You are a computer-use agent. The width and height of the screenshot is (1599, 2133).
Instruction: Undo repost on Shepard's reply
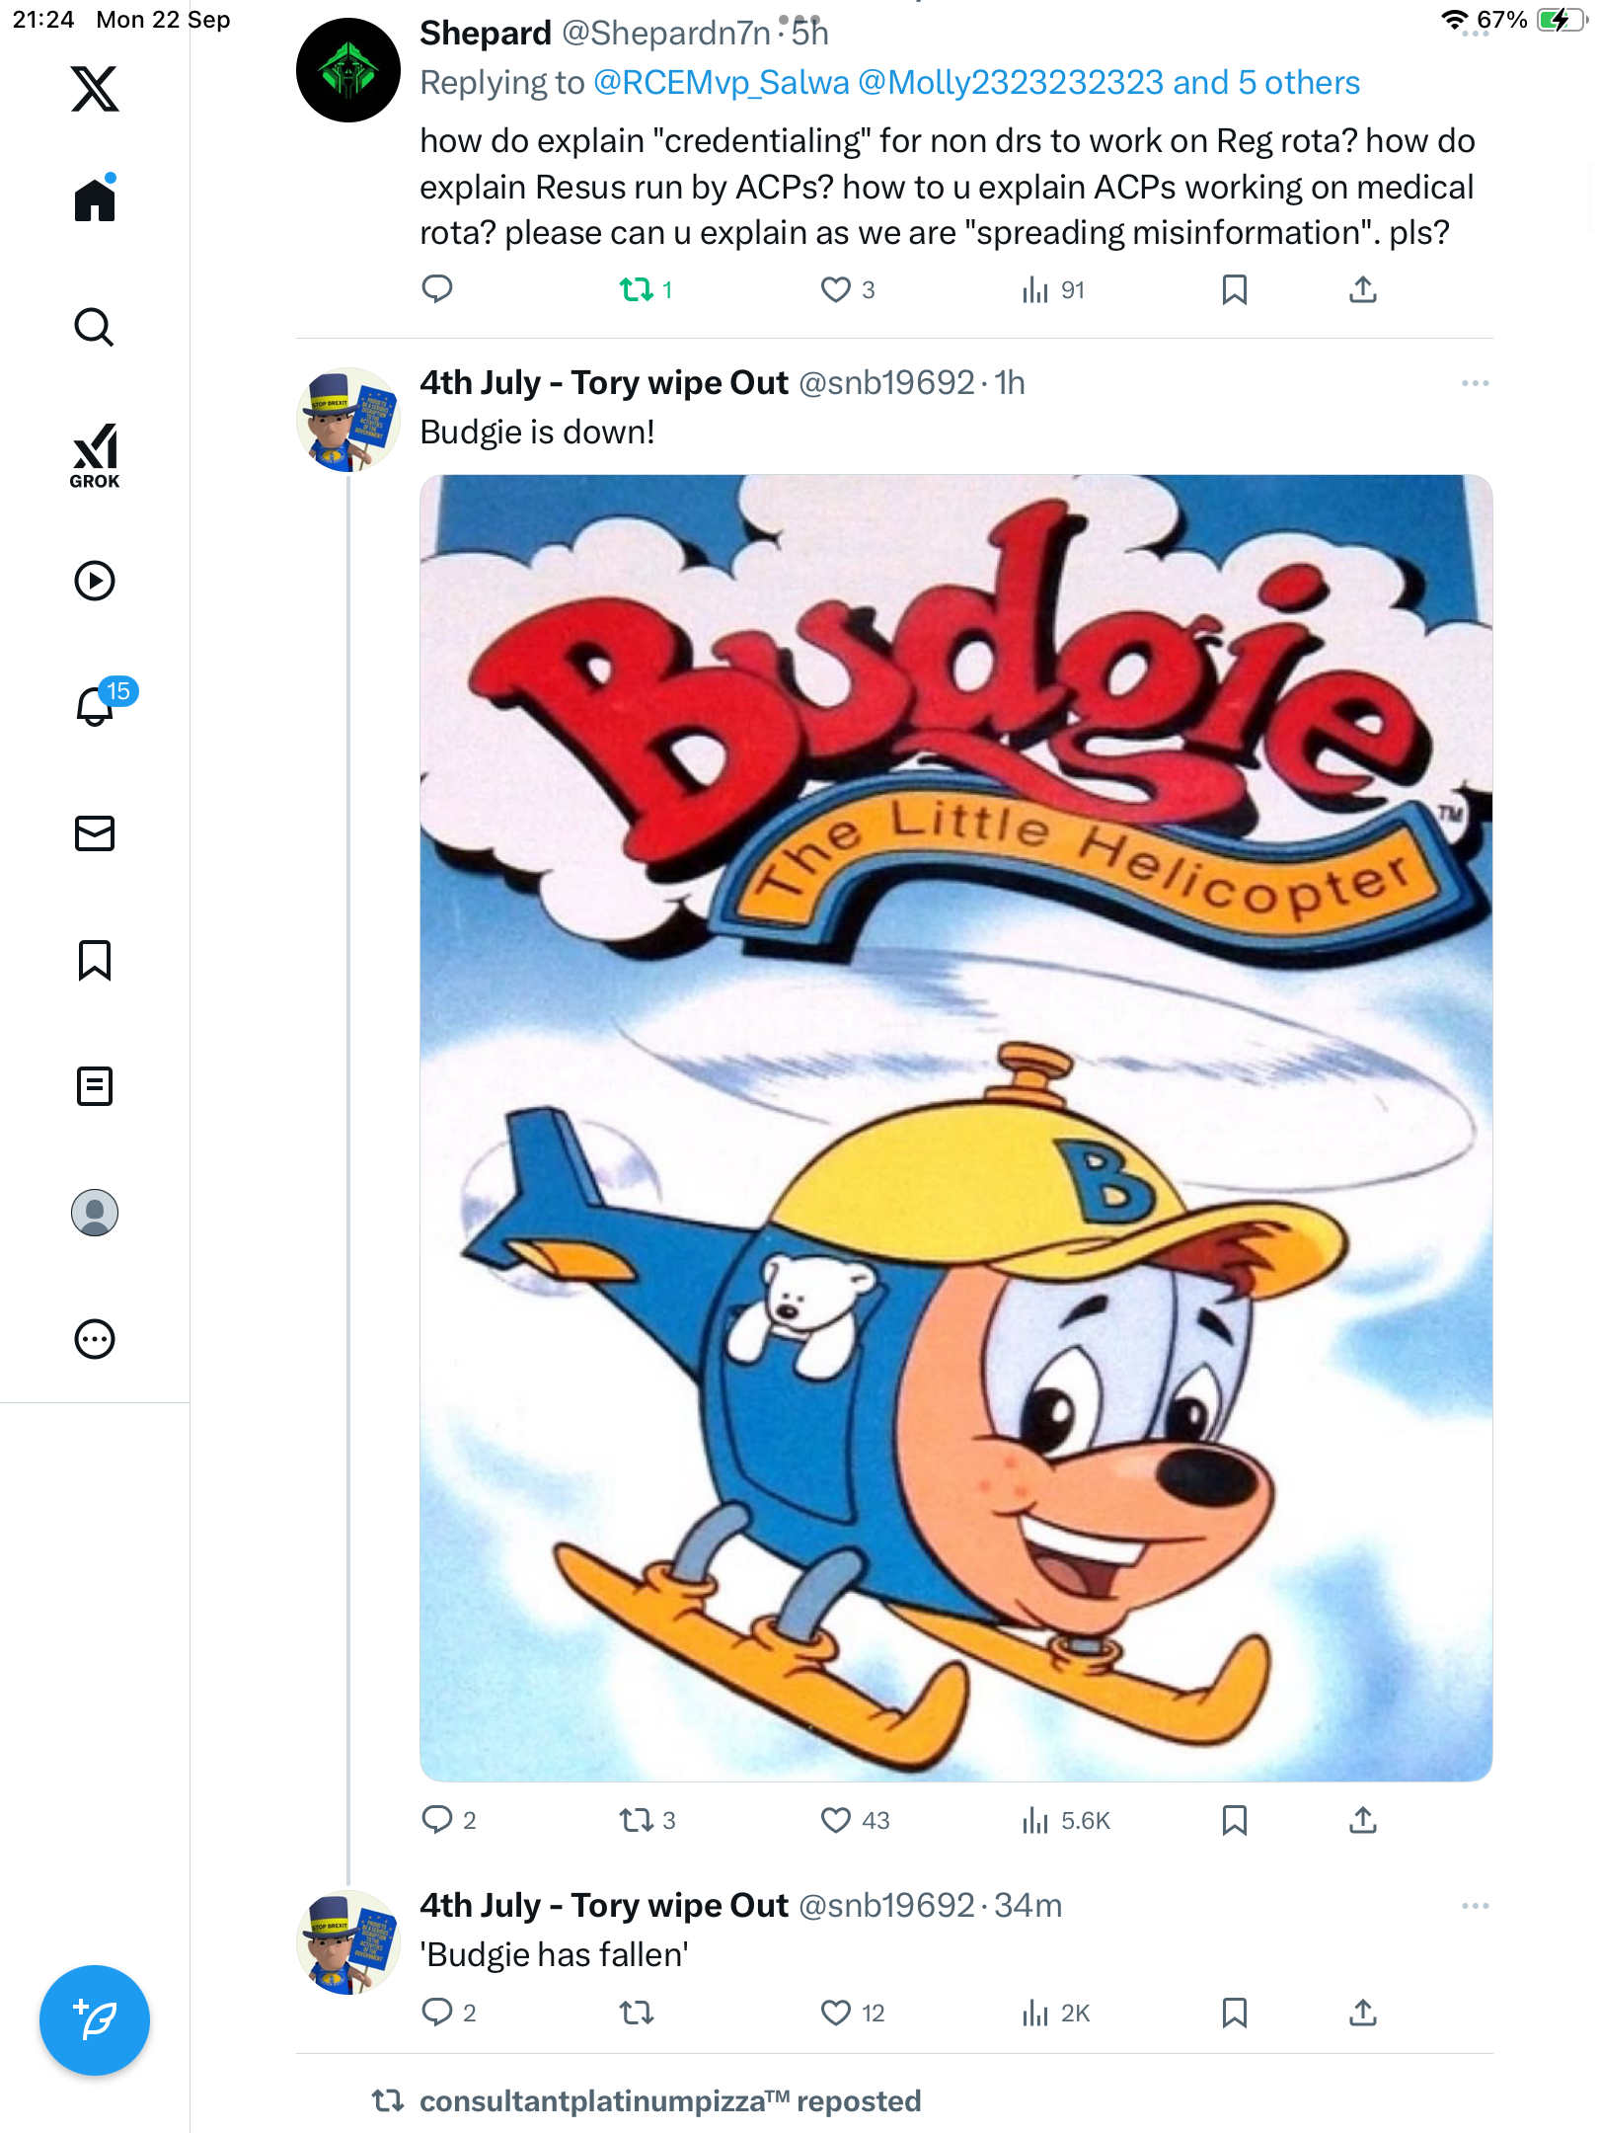[x=637, y=289]
